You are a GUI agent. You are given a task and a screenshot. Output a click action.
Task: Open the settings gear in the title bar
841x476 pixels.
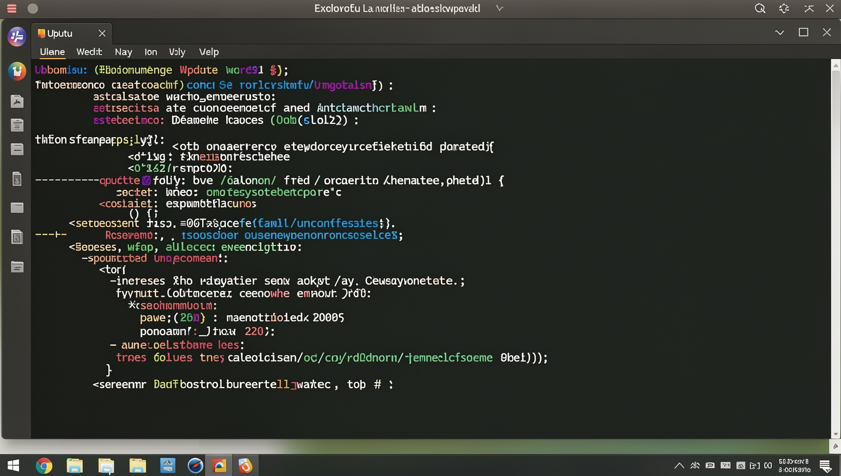pyautogui.click(x=784, y=8)
